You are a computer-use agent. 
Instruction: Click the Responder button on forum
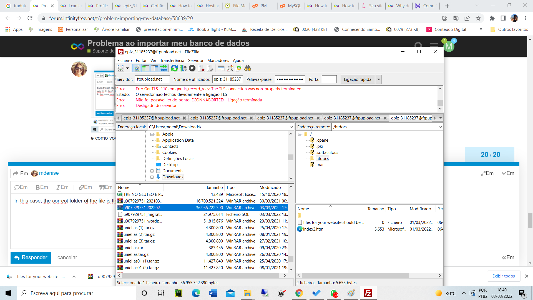(x=31, y=257)
